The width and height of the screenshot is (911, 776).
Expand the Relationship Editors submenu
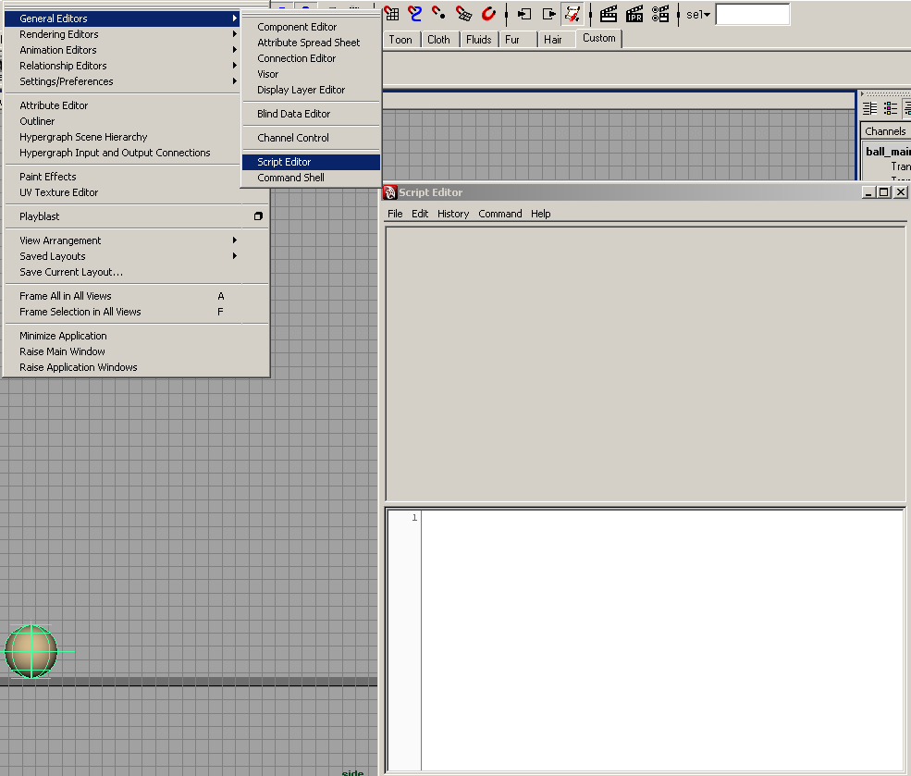pos(122,66)
